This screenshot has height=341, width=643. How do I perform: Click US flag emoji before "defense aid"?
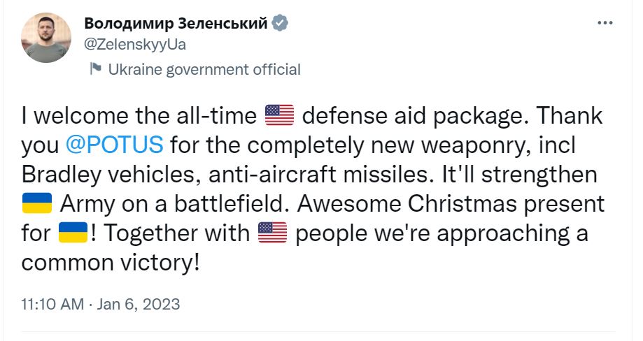point(280,115)
